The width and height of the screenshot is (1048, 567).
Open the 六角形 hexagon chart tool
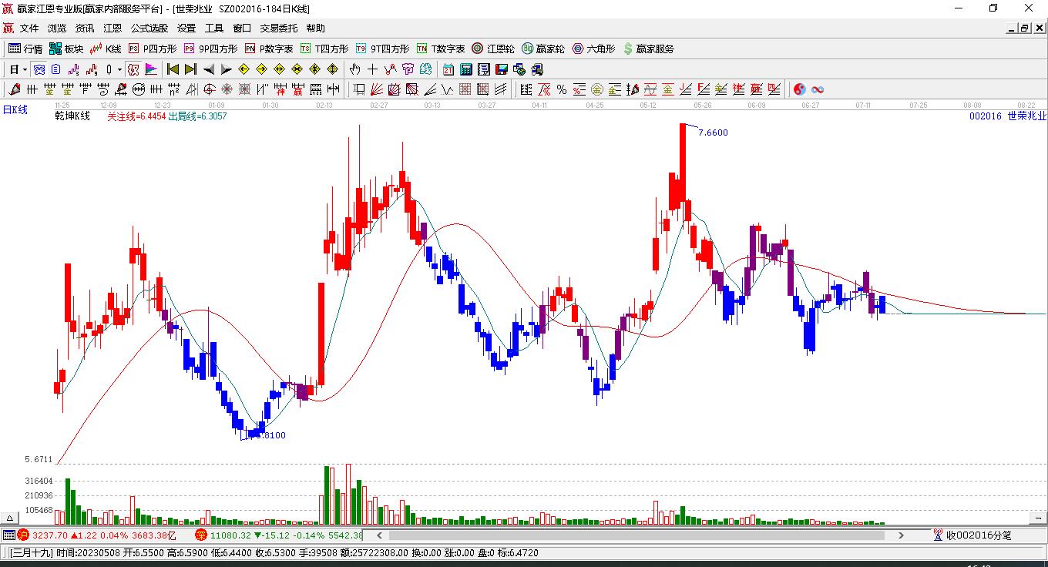(593, 49)
